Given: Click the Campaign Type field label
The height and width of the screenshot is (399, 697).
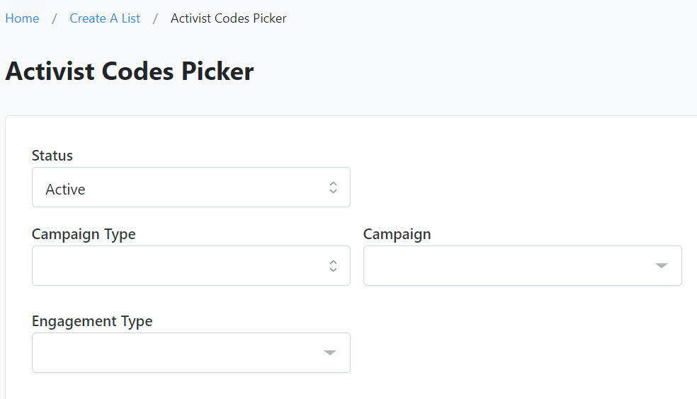Looking at the screenshot, I should 84,234.
